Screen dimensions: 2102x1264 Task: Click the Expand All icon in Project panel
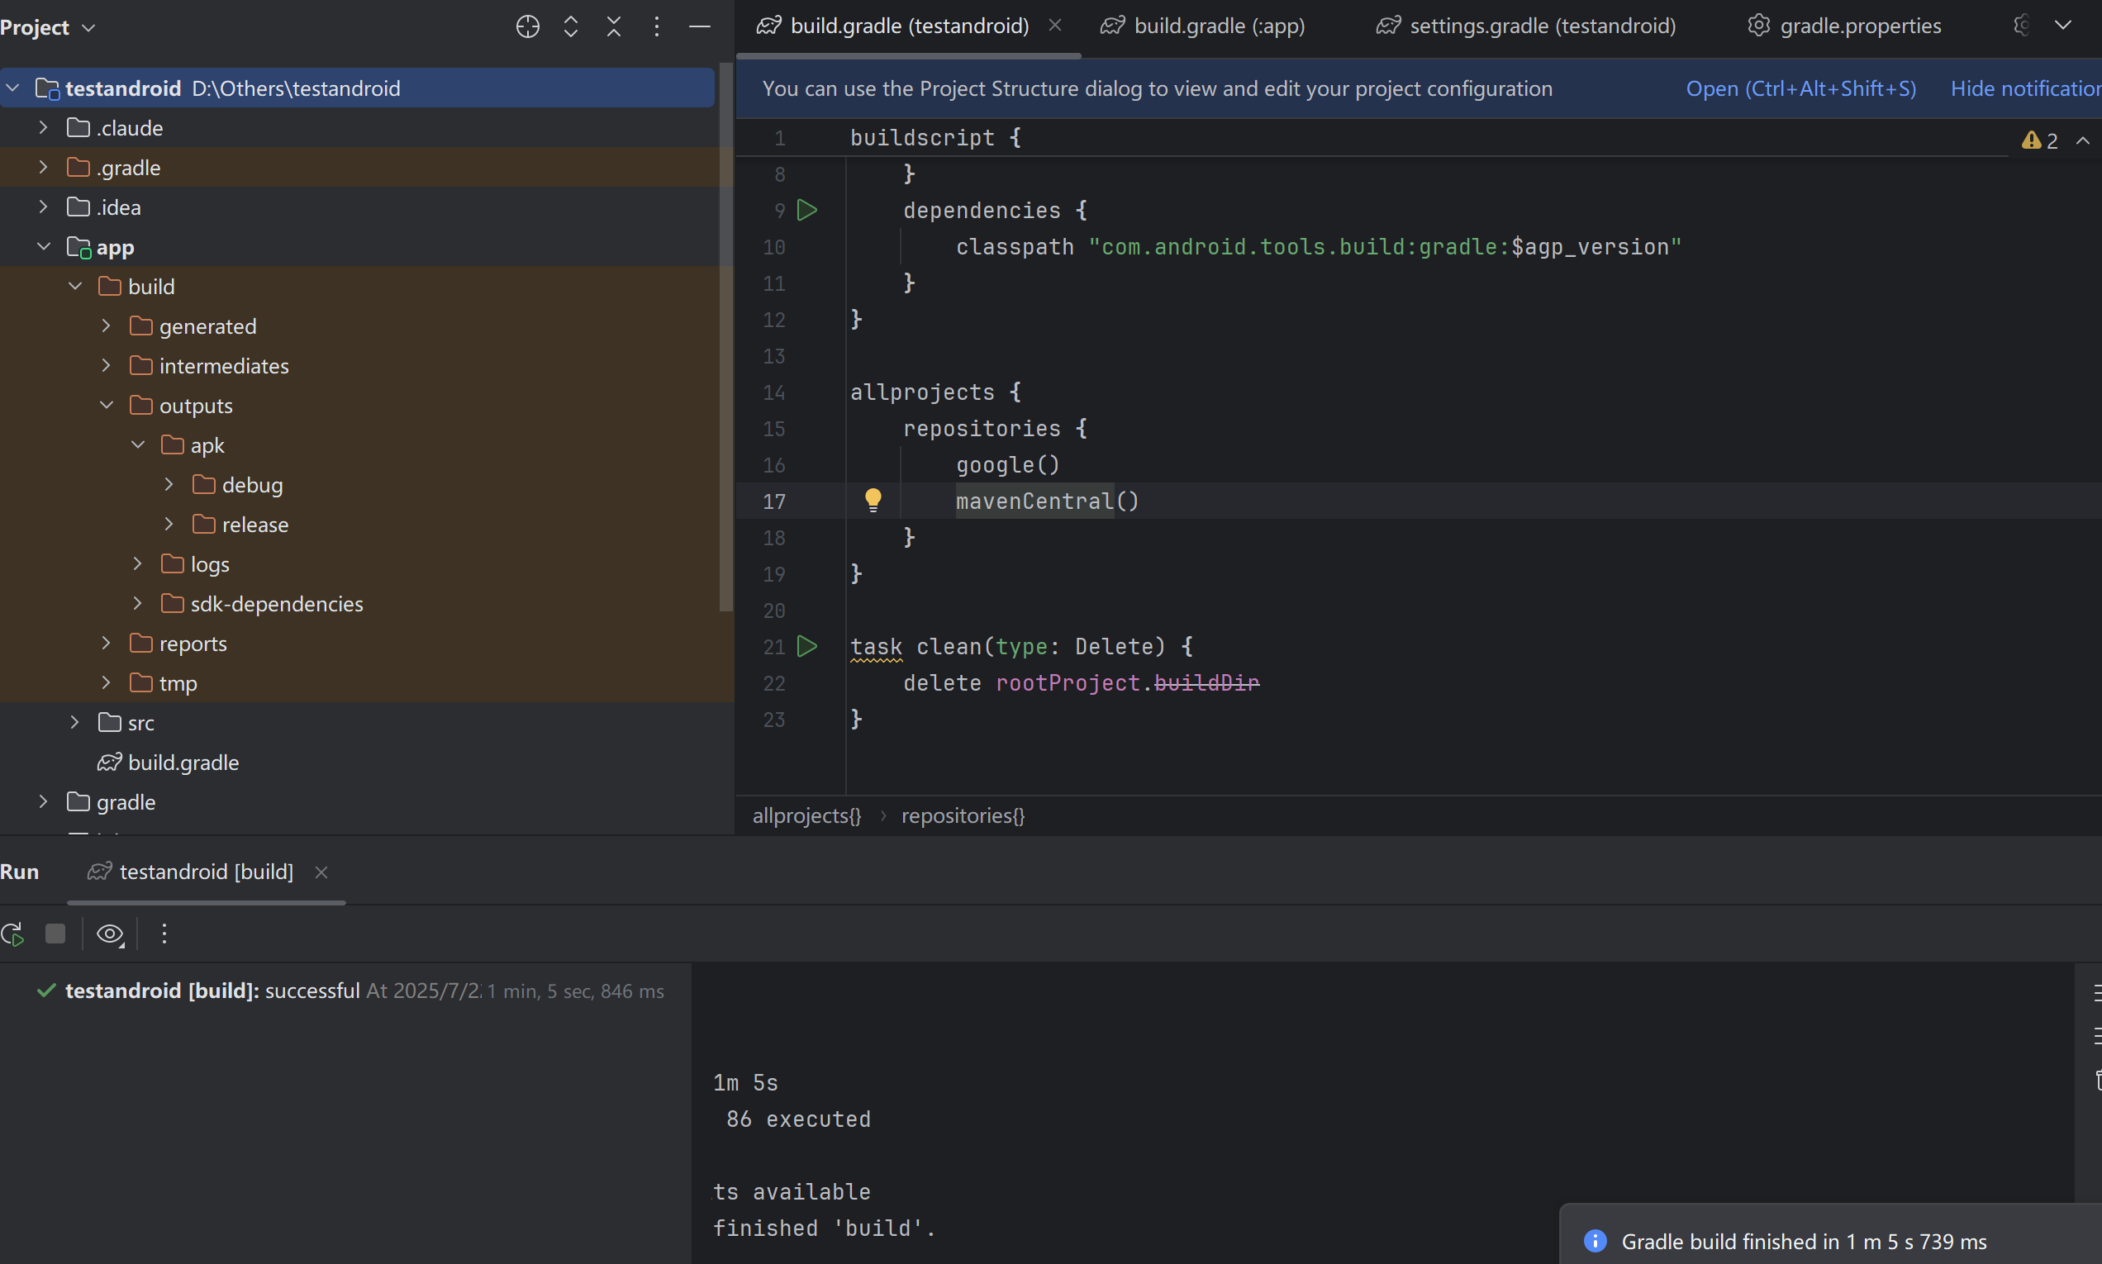coord(571,27)
